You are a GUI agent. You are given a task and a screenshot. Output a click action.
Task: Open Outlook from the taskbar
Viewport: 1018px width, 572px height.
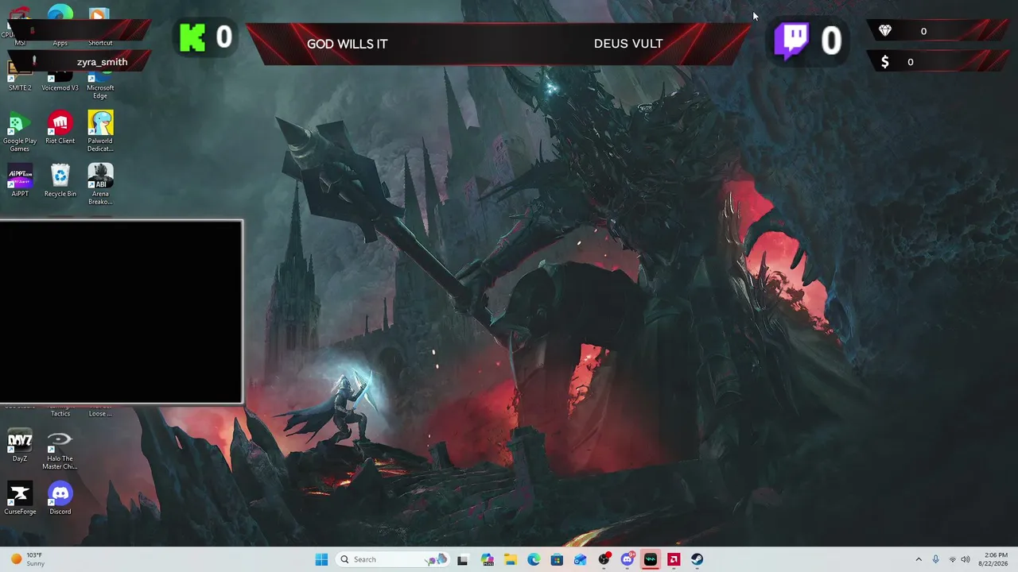580,559
